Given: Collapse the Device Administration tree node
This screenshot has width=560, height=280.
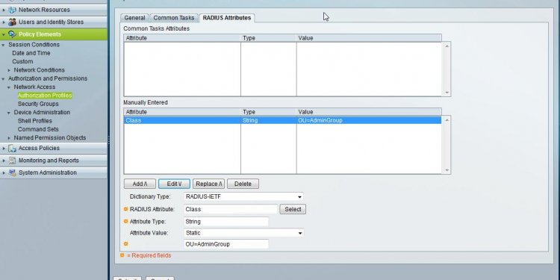Looking at the screenshot, I should [x=9, y=113].
